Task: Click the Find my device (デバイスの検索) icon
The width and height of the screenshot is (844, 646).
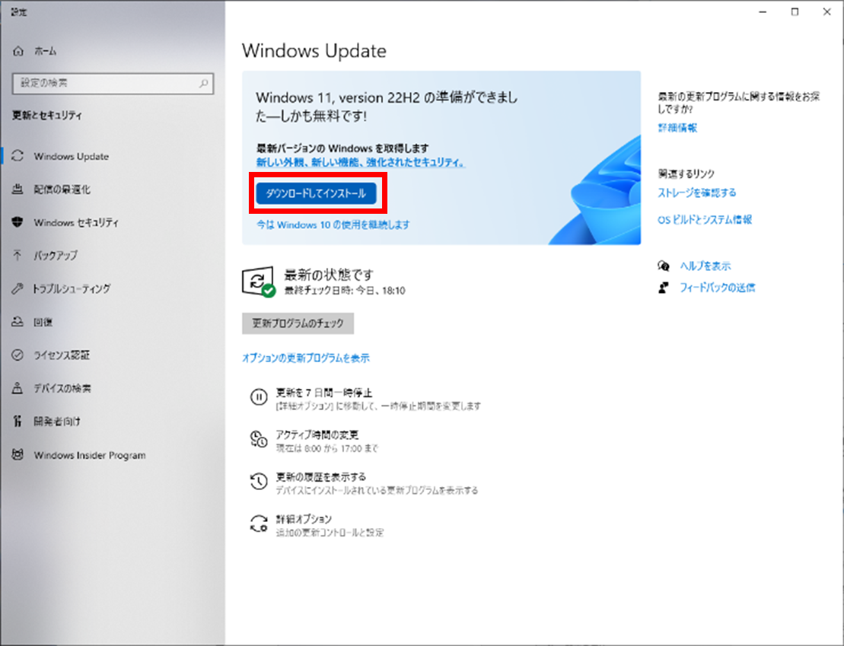Action: click(18, 388)
